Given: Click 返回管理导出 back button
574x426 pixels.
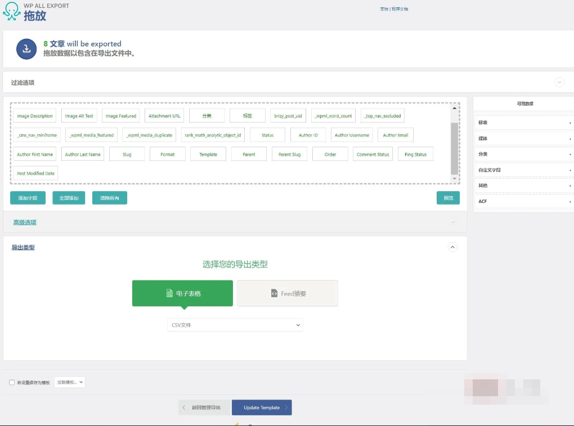Looking at the screenshot, I should (x=205, y=407).
